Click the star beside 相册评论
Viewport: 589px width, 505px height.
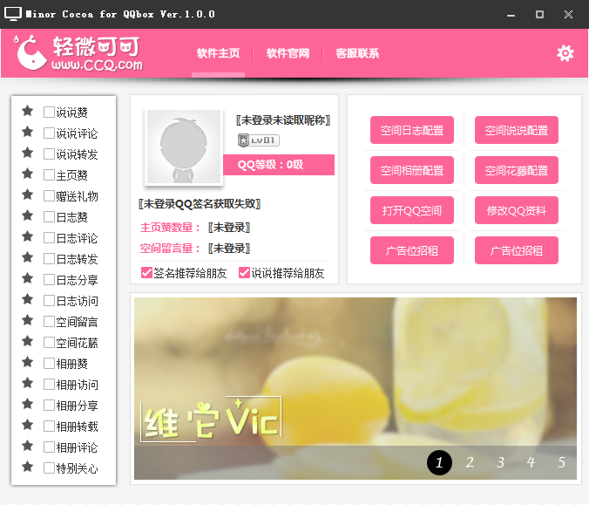click(27, 446)
